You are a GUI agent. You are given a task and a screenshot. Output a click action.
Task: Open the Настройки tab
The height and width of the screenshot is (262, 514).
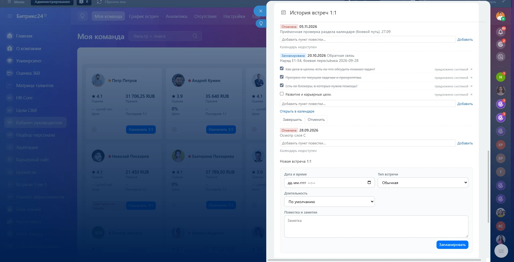coord(234,16)
